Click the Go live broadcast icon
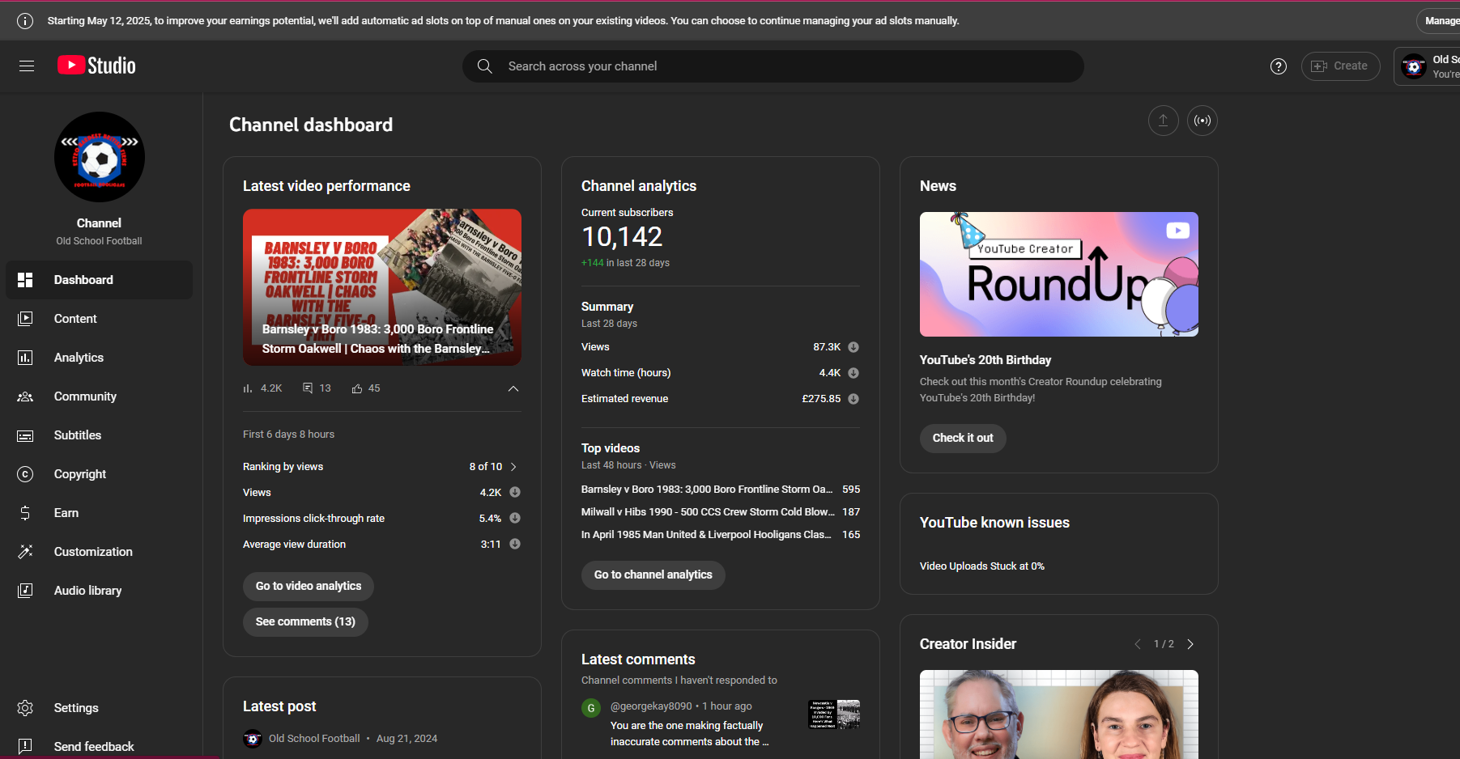Viewport: 1460px width, 759px height. (x=1202, y=121)
